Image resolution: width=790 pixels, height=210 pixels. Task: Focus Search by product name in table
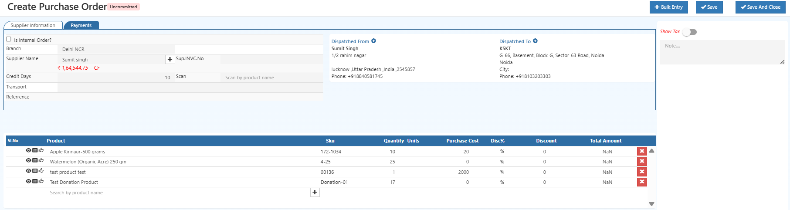(x=179, y=193)
